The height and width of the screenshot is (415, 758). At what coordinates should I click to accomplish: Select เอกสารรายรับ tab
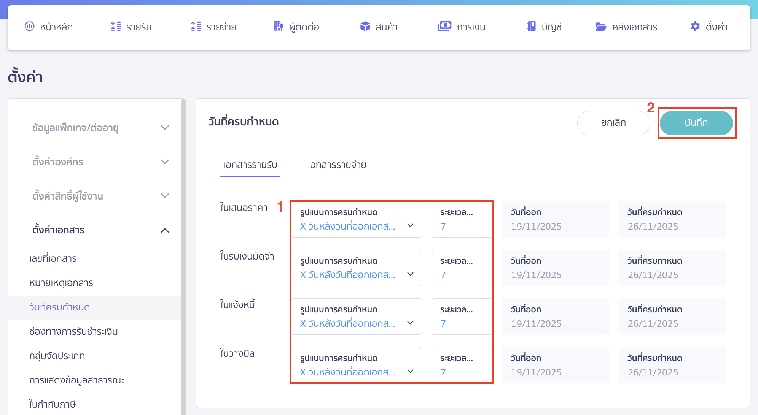[x=250, y=165]
